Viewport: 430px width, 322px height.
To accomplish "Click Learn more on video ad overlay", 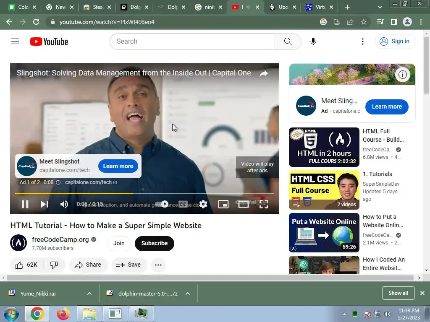I will pos(118,166).
